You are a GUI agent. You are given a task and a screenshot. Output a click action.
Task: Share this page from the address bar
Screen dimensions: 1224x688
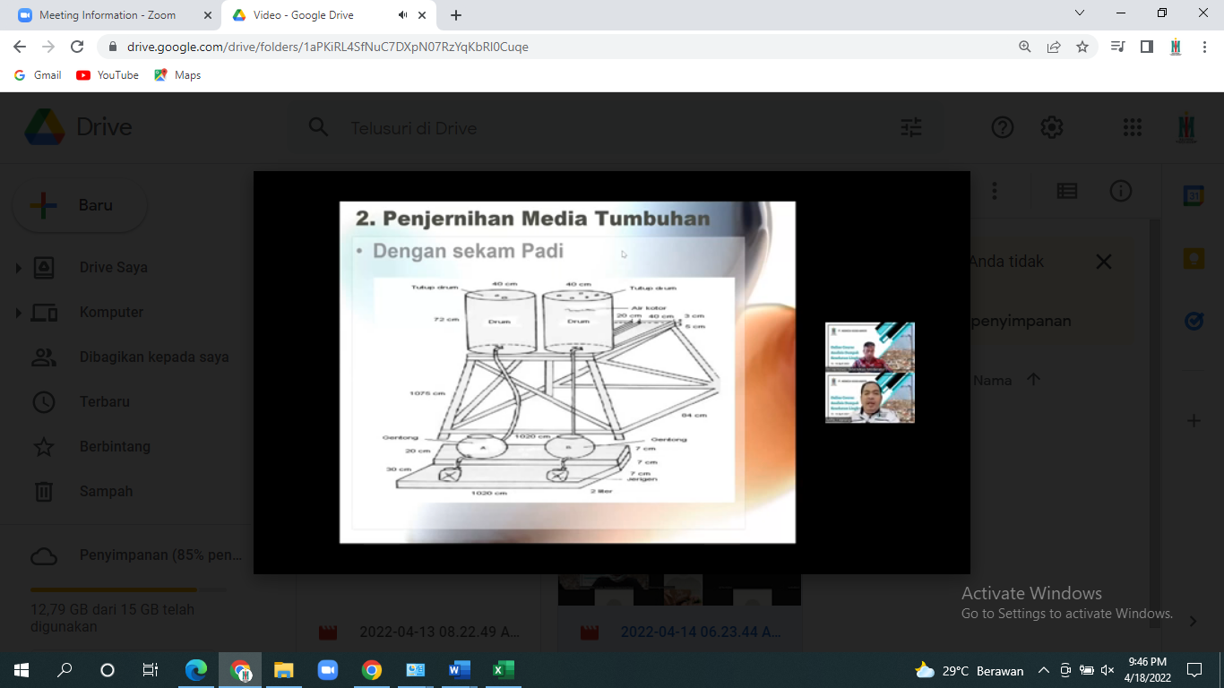[x=1054, y=47]
